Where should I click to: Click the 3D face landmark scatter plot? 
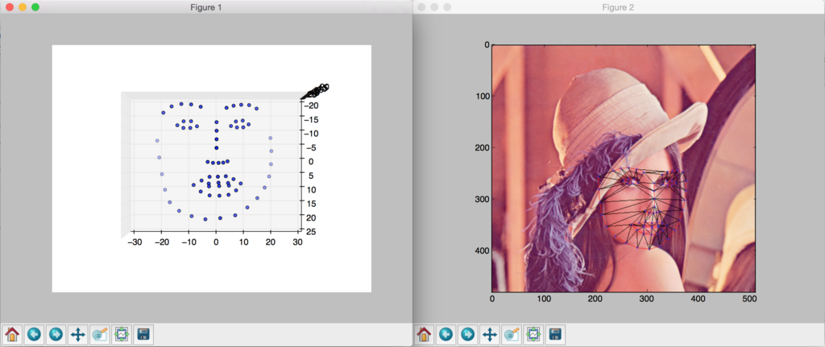[x=212, y=168]
